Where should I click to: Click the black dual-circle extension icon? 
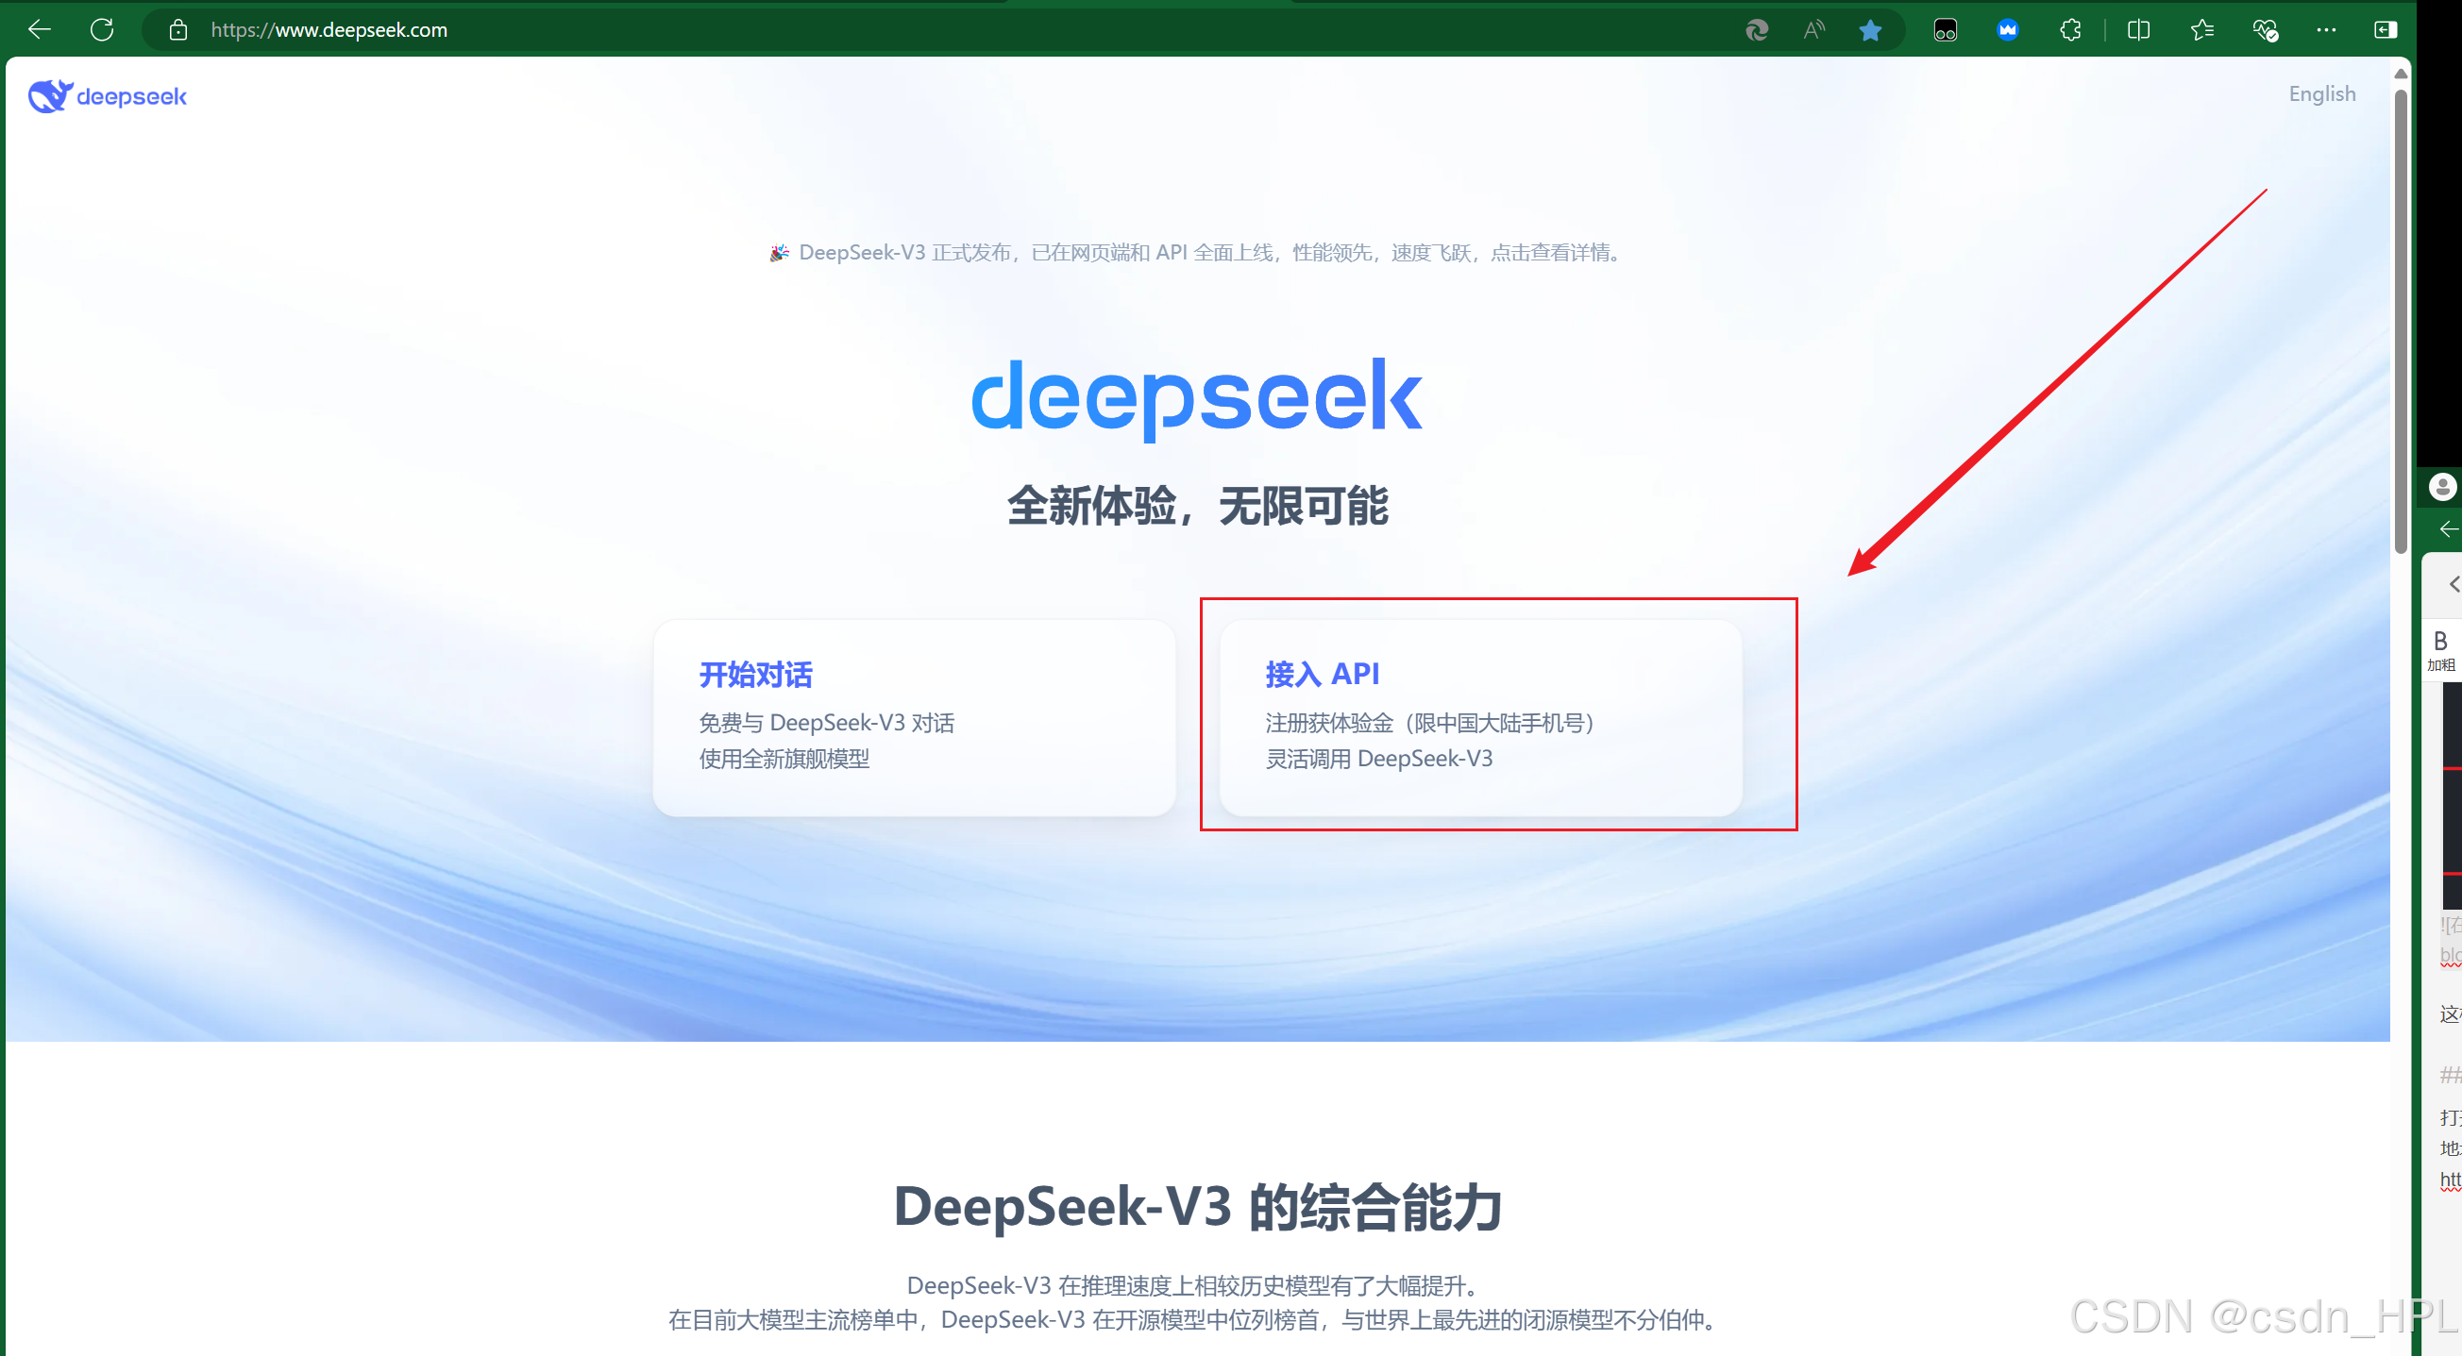[1945, 29]
